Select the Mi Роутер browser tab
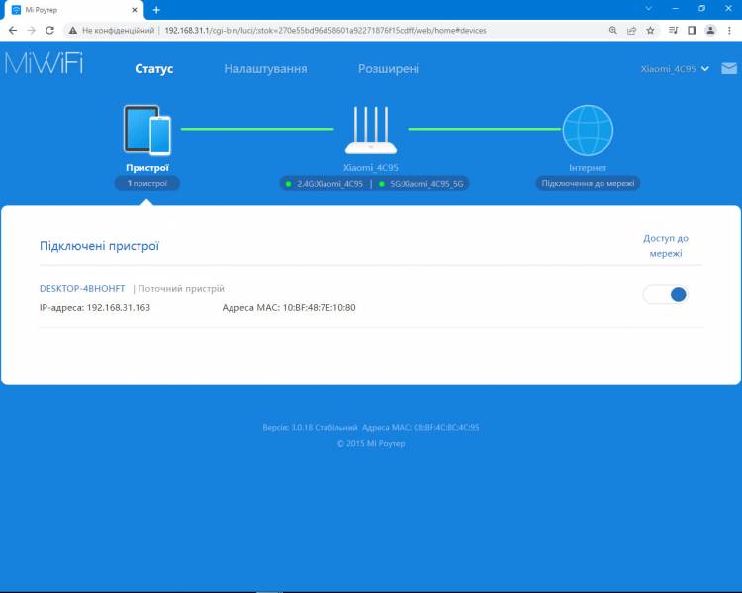Screen dimensions: 742x593 pos(73,10)
